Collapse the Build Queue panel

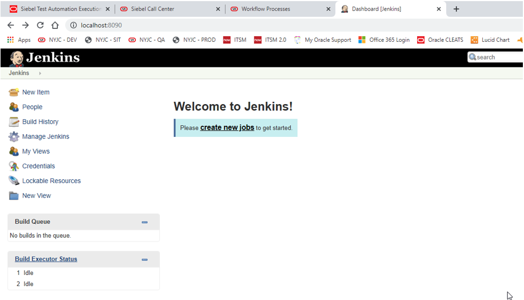click(145, 222)
